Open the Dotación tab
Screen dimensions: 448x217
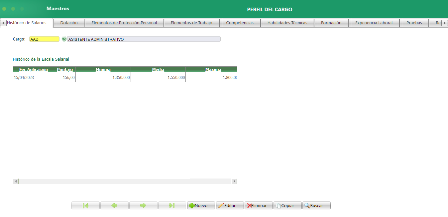pyautogui.click(x=69, y=23)
